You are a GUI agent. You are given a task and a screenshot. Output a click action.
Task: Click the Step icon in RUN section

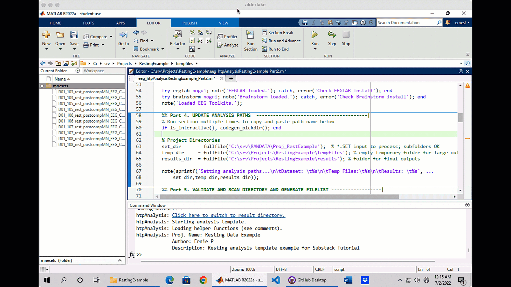332,35
